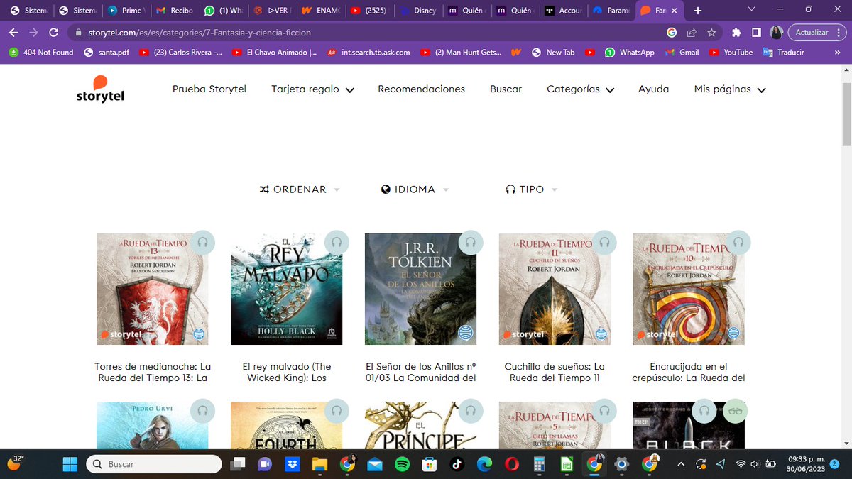Viewport: 852px width, 479px height.
Task: Open the YouTube bookmark
Action: [x=730, y=52]
